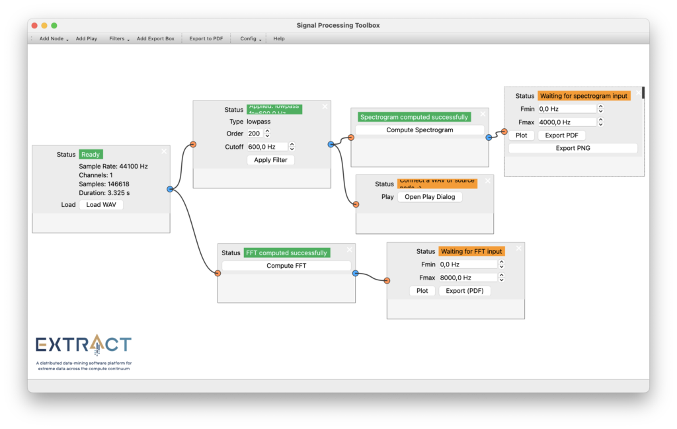Image resolution: width=677 pixels, height=429 pixels.
Task: Close the WAV loader node
Action: coord(164,151)
